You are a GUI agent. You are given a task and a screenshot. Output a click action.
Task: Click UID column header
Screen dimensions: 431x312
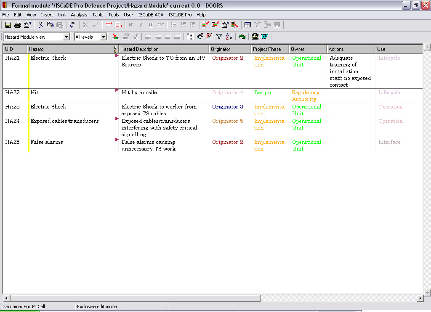[x=15, y=49]
